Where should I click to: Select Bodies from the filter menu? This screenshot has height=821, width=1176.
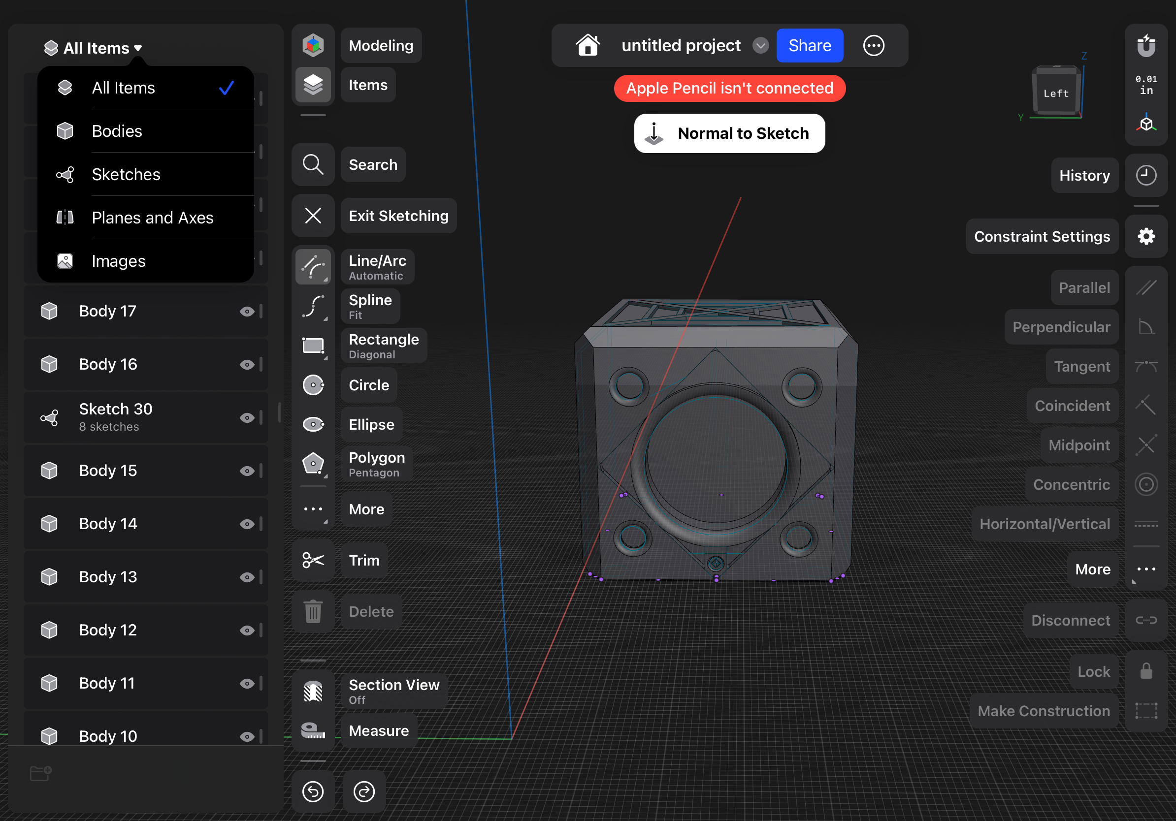tap(117, 131)
